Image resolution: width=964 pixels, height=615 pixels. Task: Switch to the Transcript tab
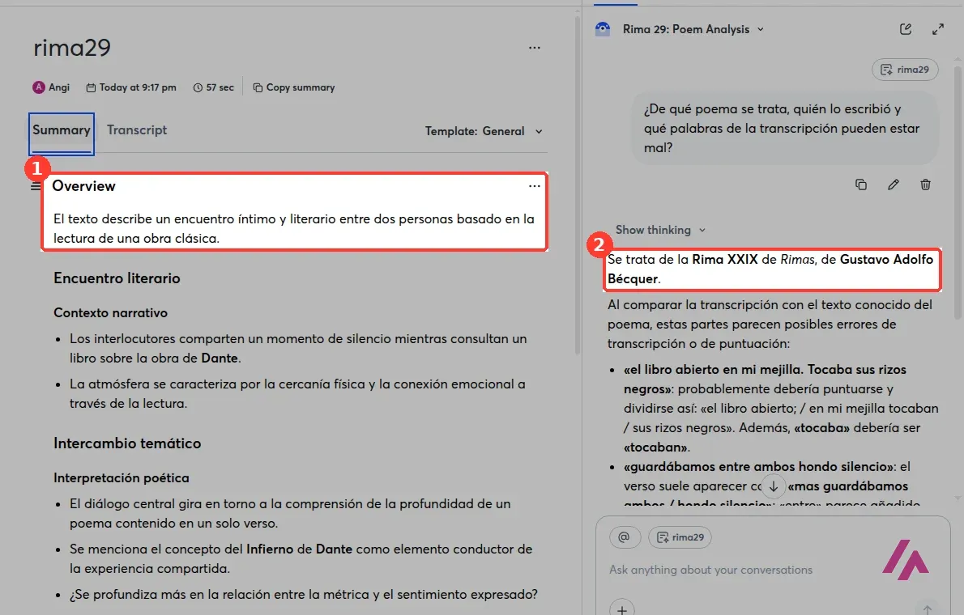click(x=136, y=130)
